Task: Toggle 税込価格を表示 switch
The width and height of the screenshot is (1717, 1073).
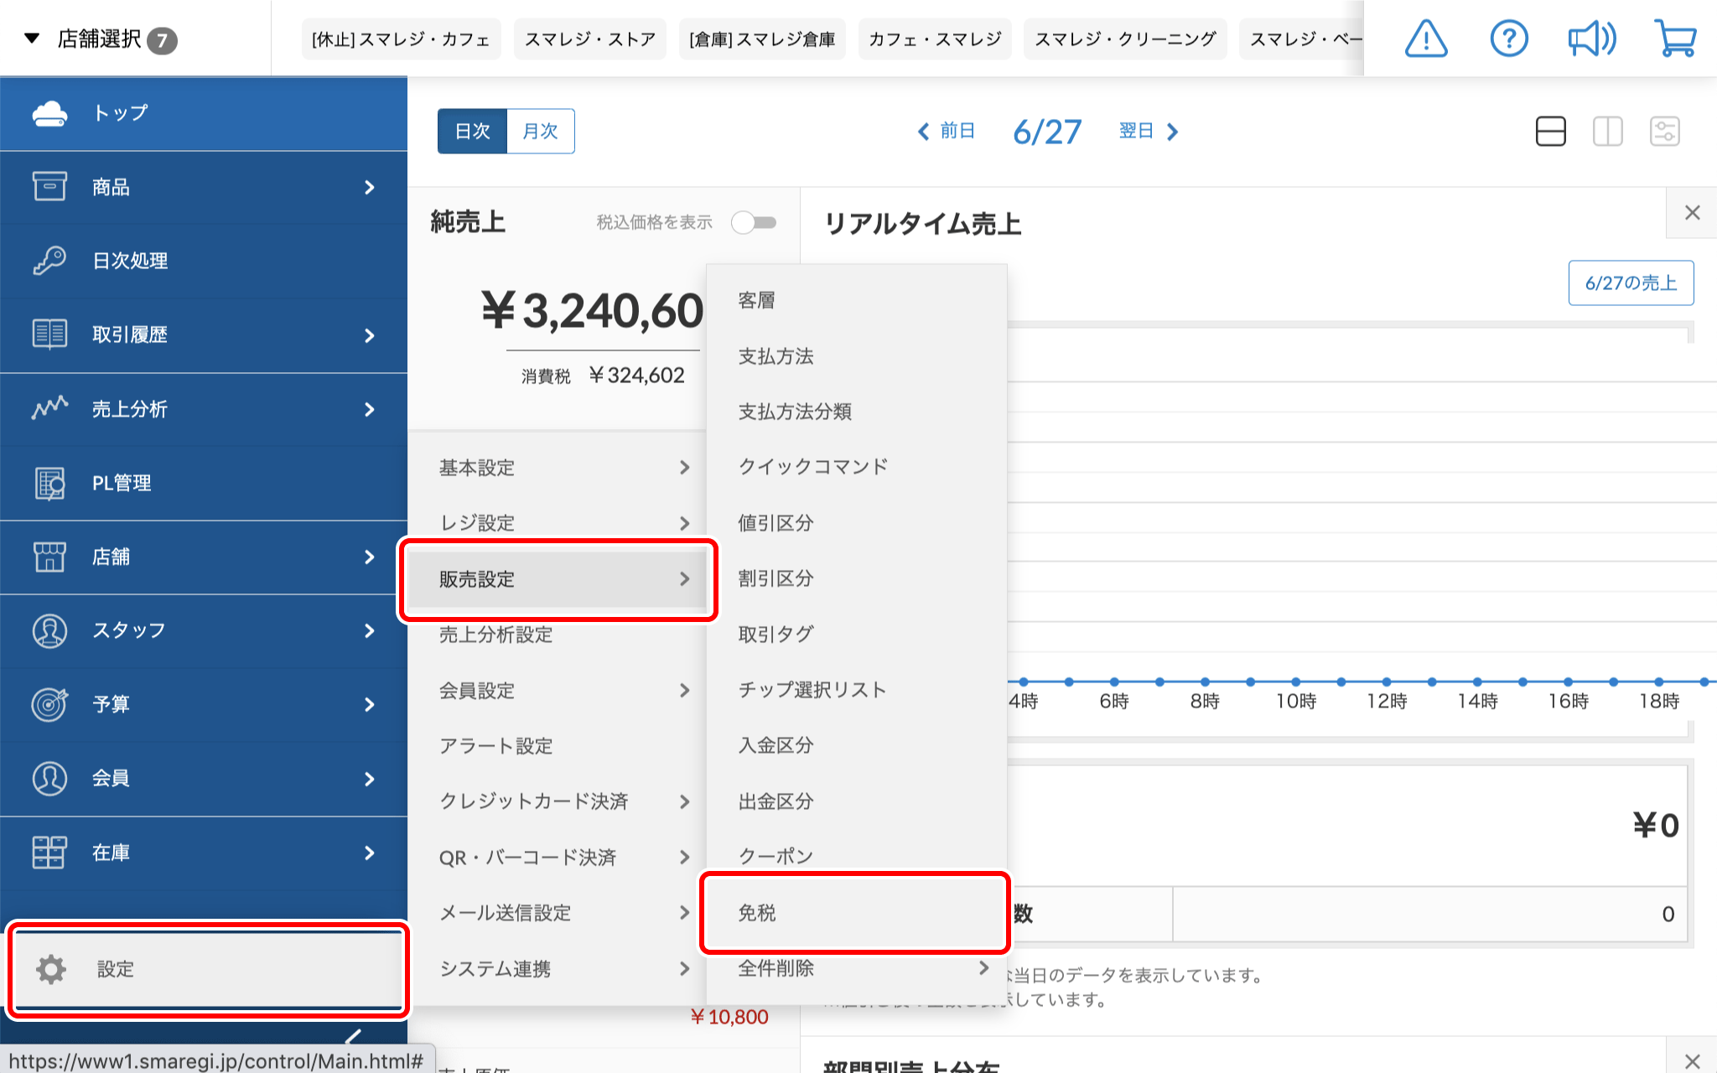Action: tap(753, 222)
